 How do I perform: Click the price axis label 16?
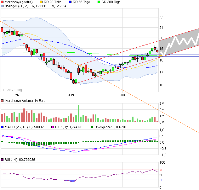coord(161,85)
